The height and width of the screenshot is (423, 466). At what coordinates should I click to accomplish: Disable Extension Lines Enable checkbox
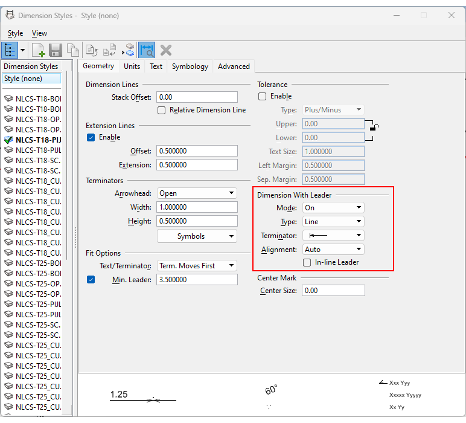91,137
